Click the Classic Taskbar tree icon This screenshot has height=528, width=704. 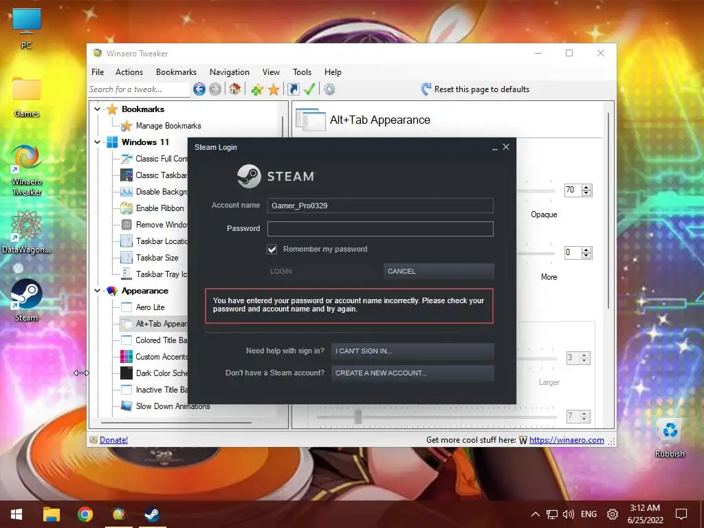tap(126, 175)
